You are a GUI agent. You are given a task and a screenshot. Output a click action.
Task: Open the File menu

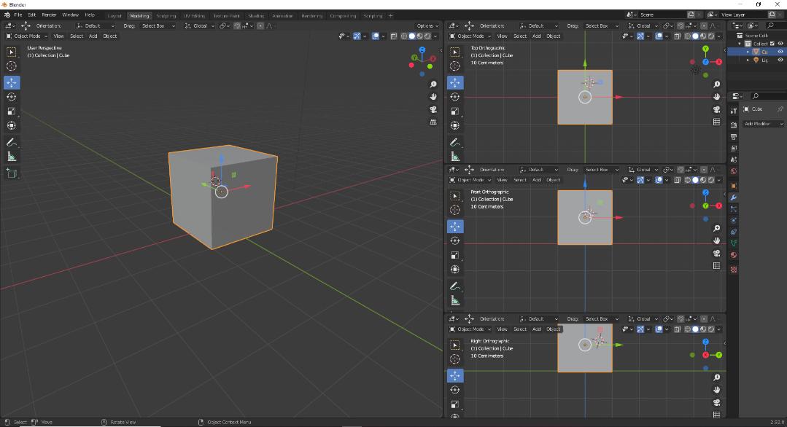(x=18, y=15)
